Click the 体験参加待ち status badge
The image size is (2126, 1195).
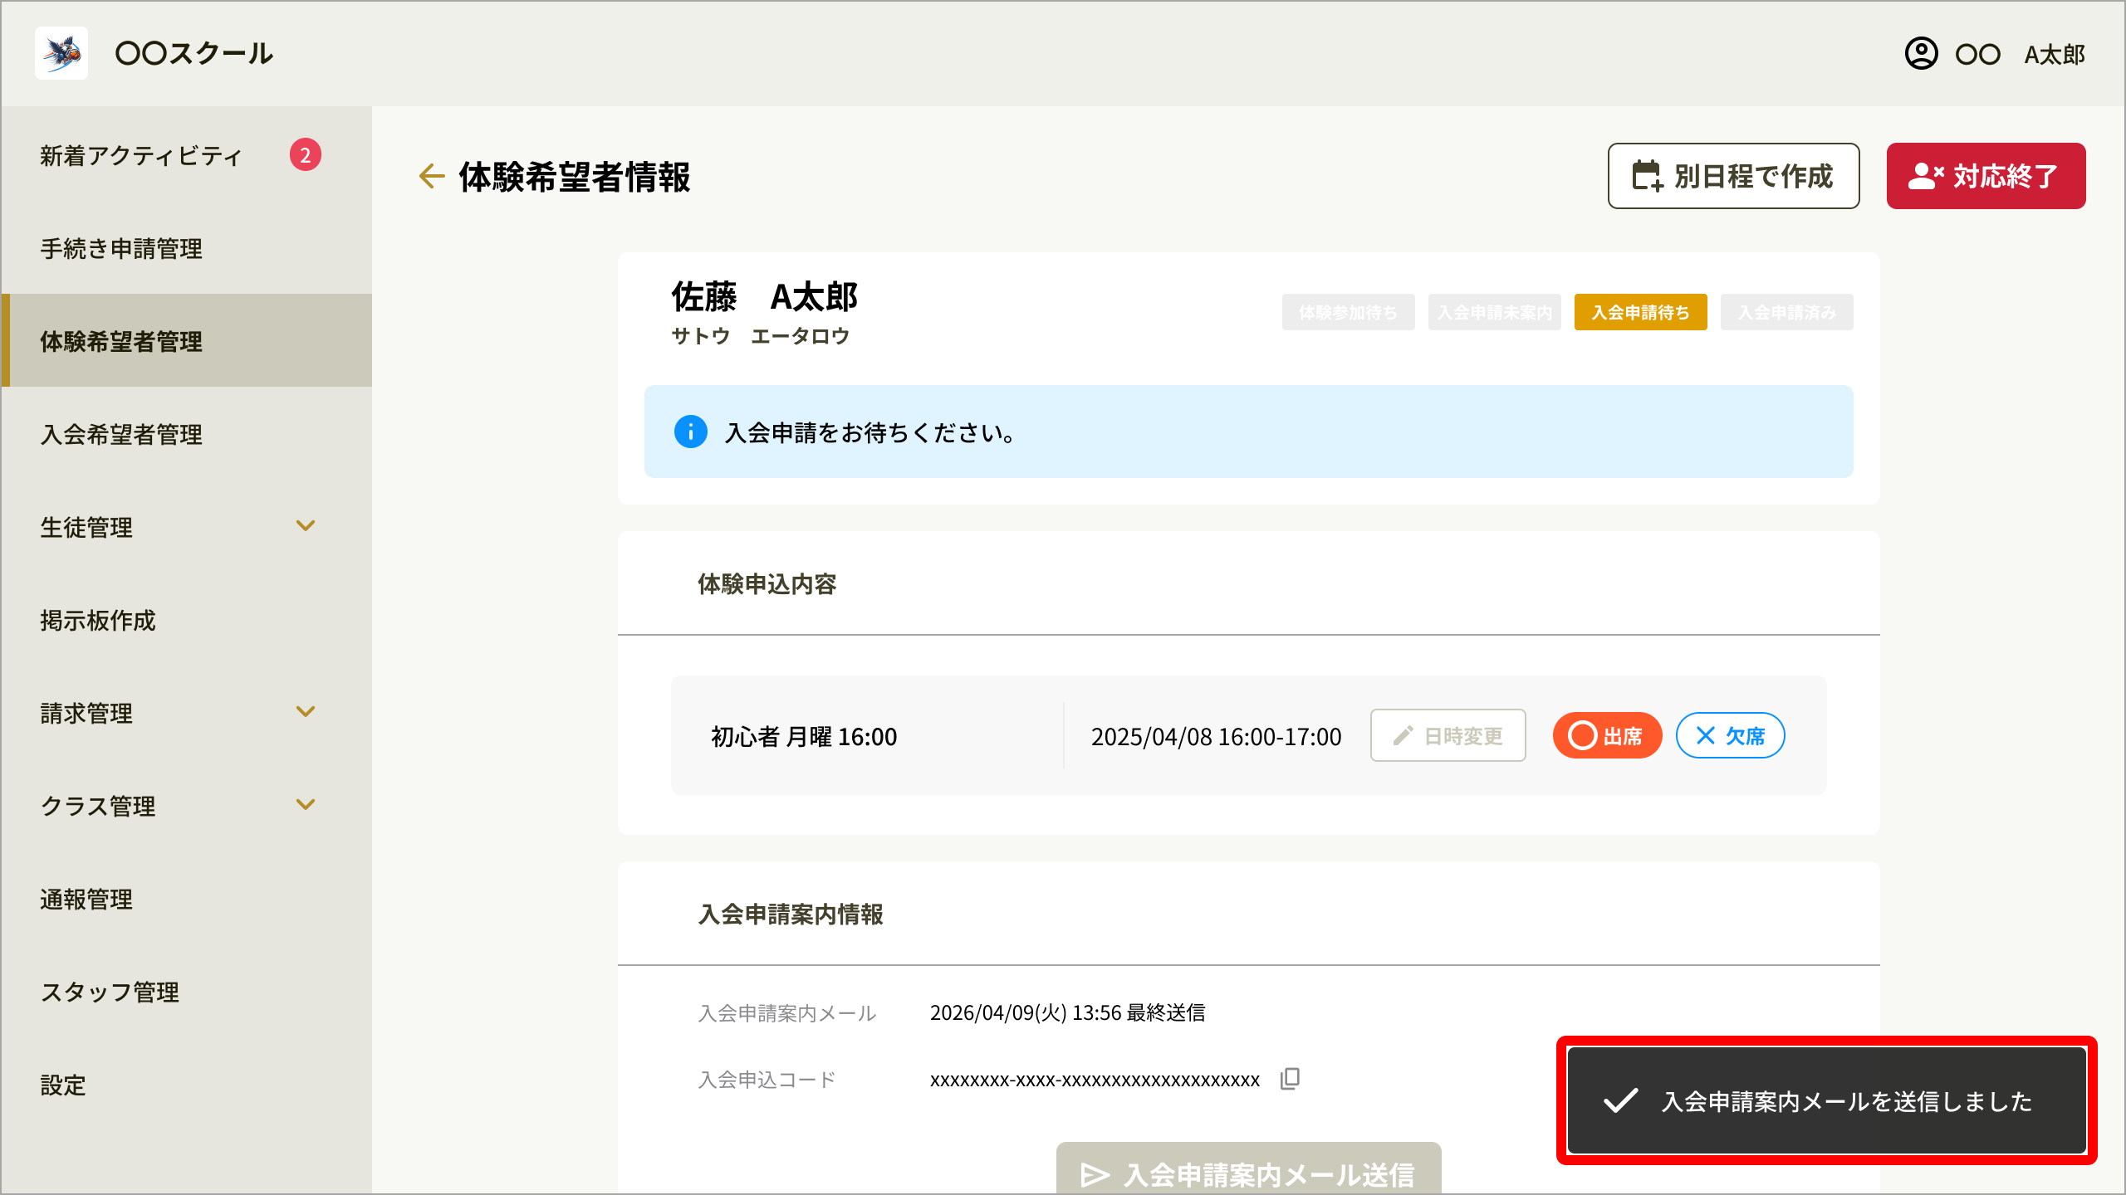1348,312
